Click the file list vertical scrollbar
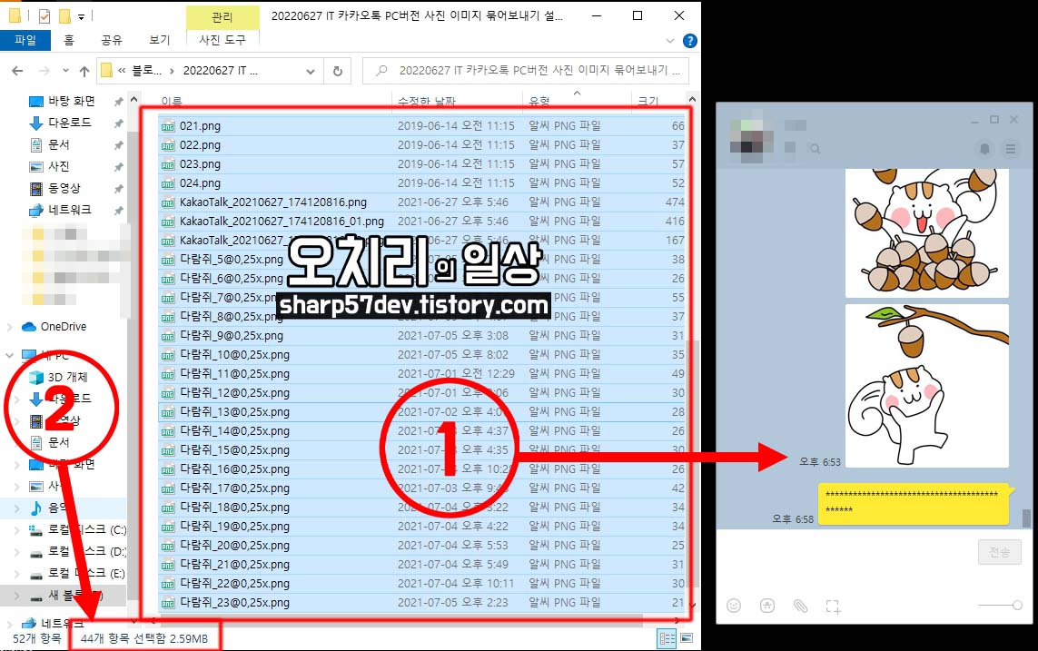 tap(692, 463)
